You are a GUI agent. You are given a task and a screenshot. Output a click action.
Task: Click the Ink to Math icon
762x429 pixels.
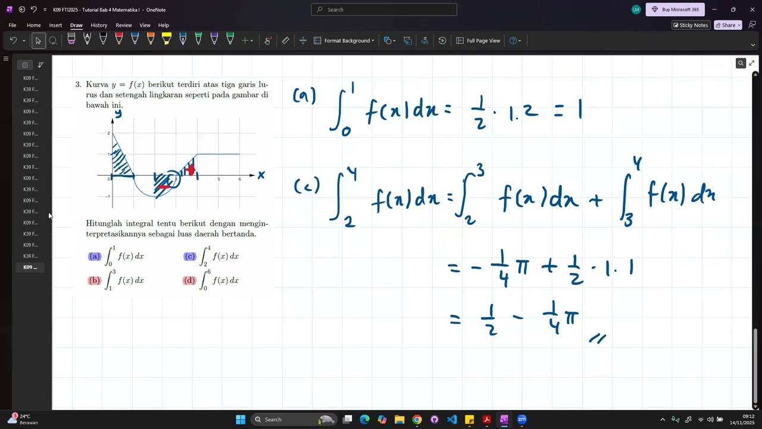point(424,41)
